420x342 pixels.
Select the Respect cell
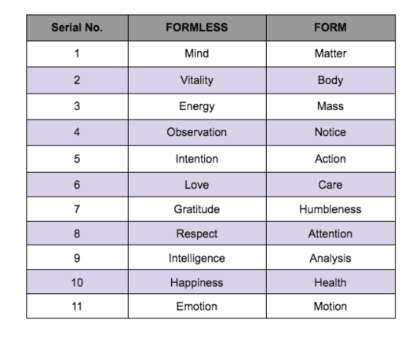click(197, 234)
